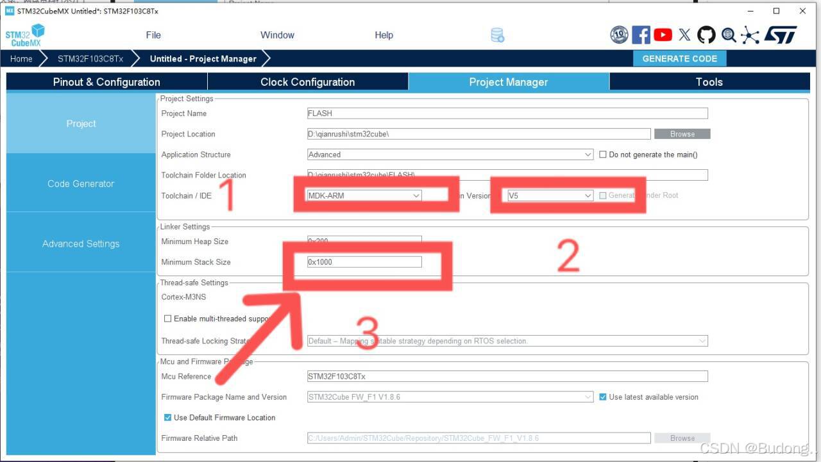Select the Advanced Settings side panel
Viewport: 821px width, 462px height.
tap(81, 244)
